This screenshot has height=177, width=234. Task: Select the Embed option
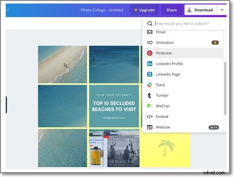[183, 117]
